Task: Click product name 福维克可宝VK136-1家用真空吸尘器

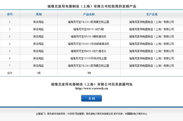Action: click(89, 66)
